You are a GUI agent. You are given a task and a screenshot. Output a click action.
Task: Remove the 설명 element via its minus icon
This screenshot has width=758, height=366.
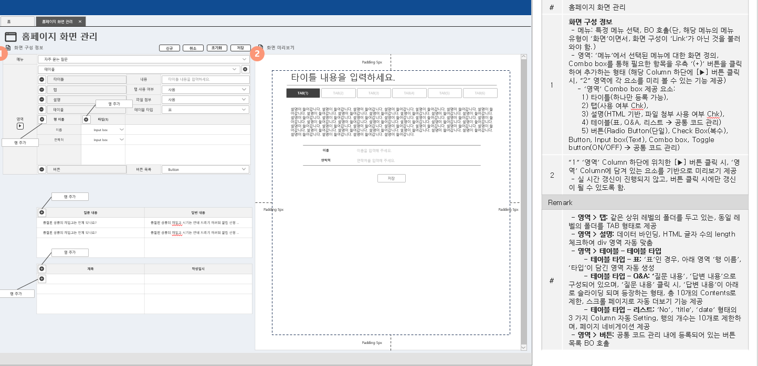coord(42,100)
